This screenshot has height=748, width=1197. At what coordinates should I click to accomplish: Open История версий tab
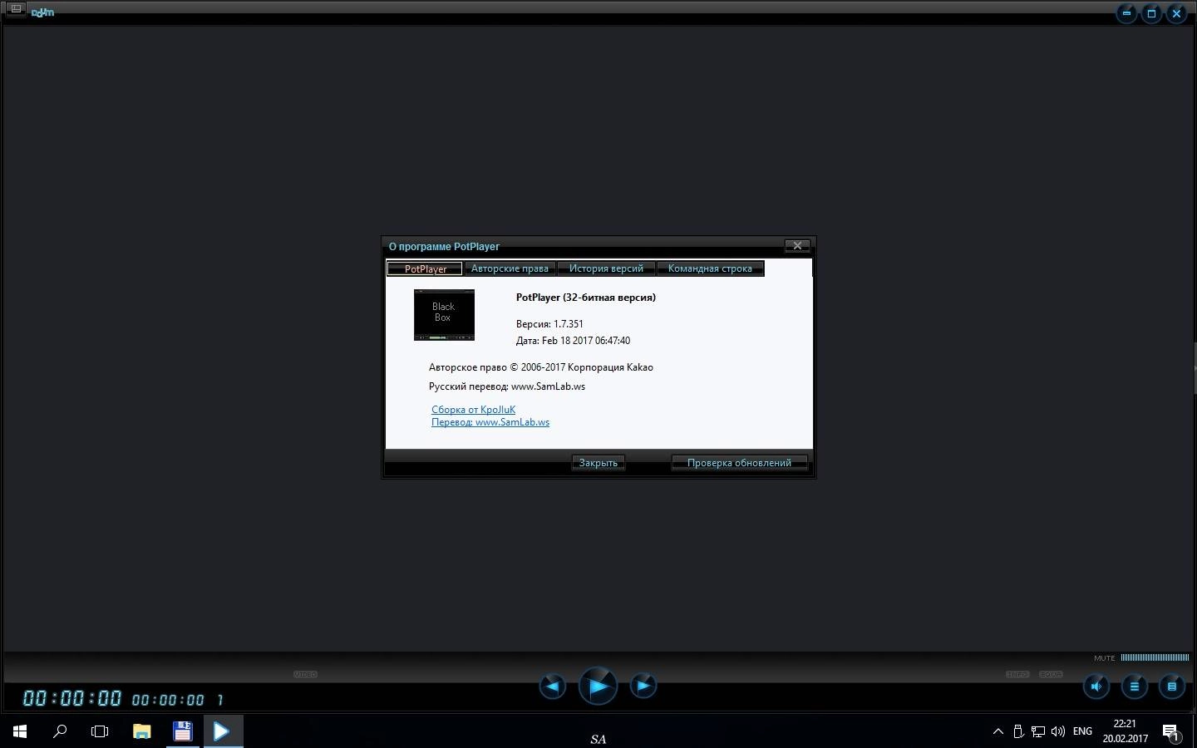606,268
